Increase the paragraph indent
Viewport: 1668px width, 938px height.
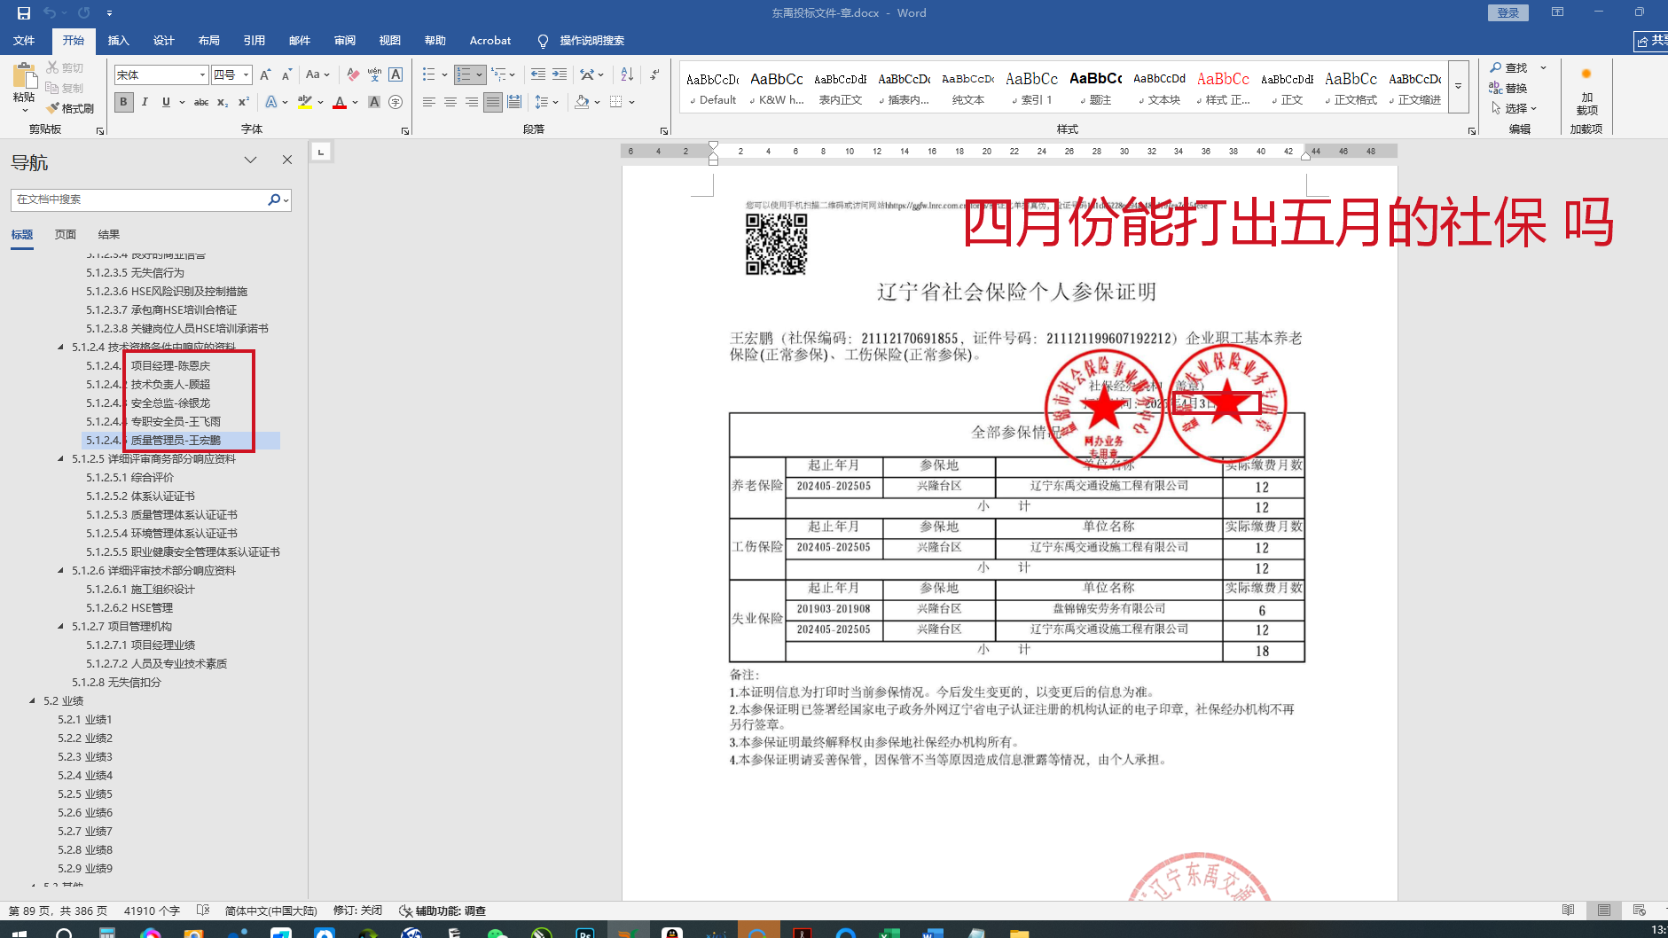click(x=560, y=75)
